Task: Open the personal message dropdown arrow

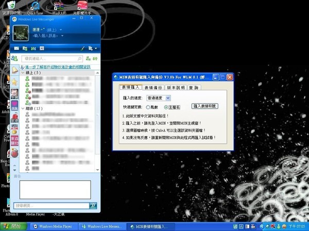Action: (62, 36)
